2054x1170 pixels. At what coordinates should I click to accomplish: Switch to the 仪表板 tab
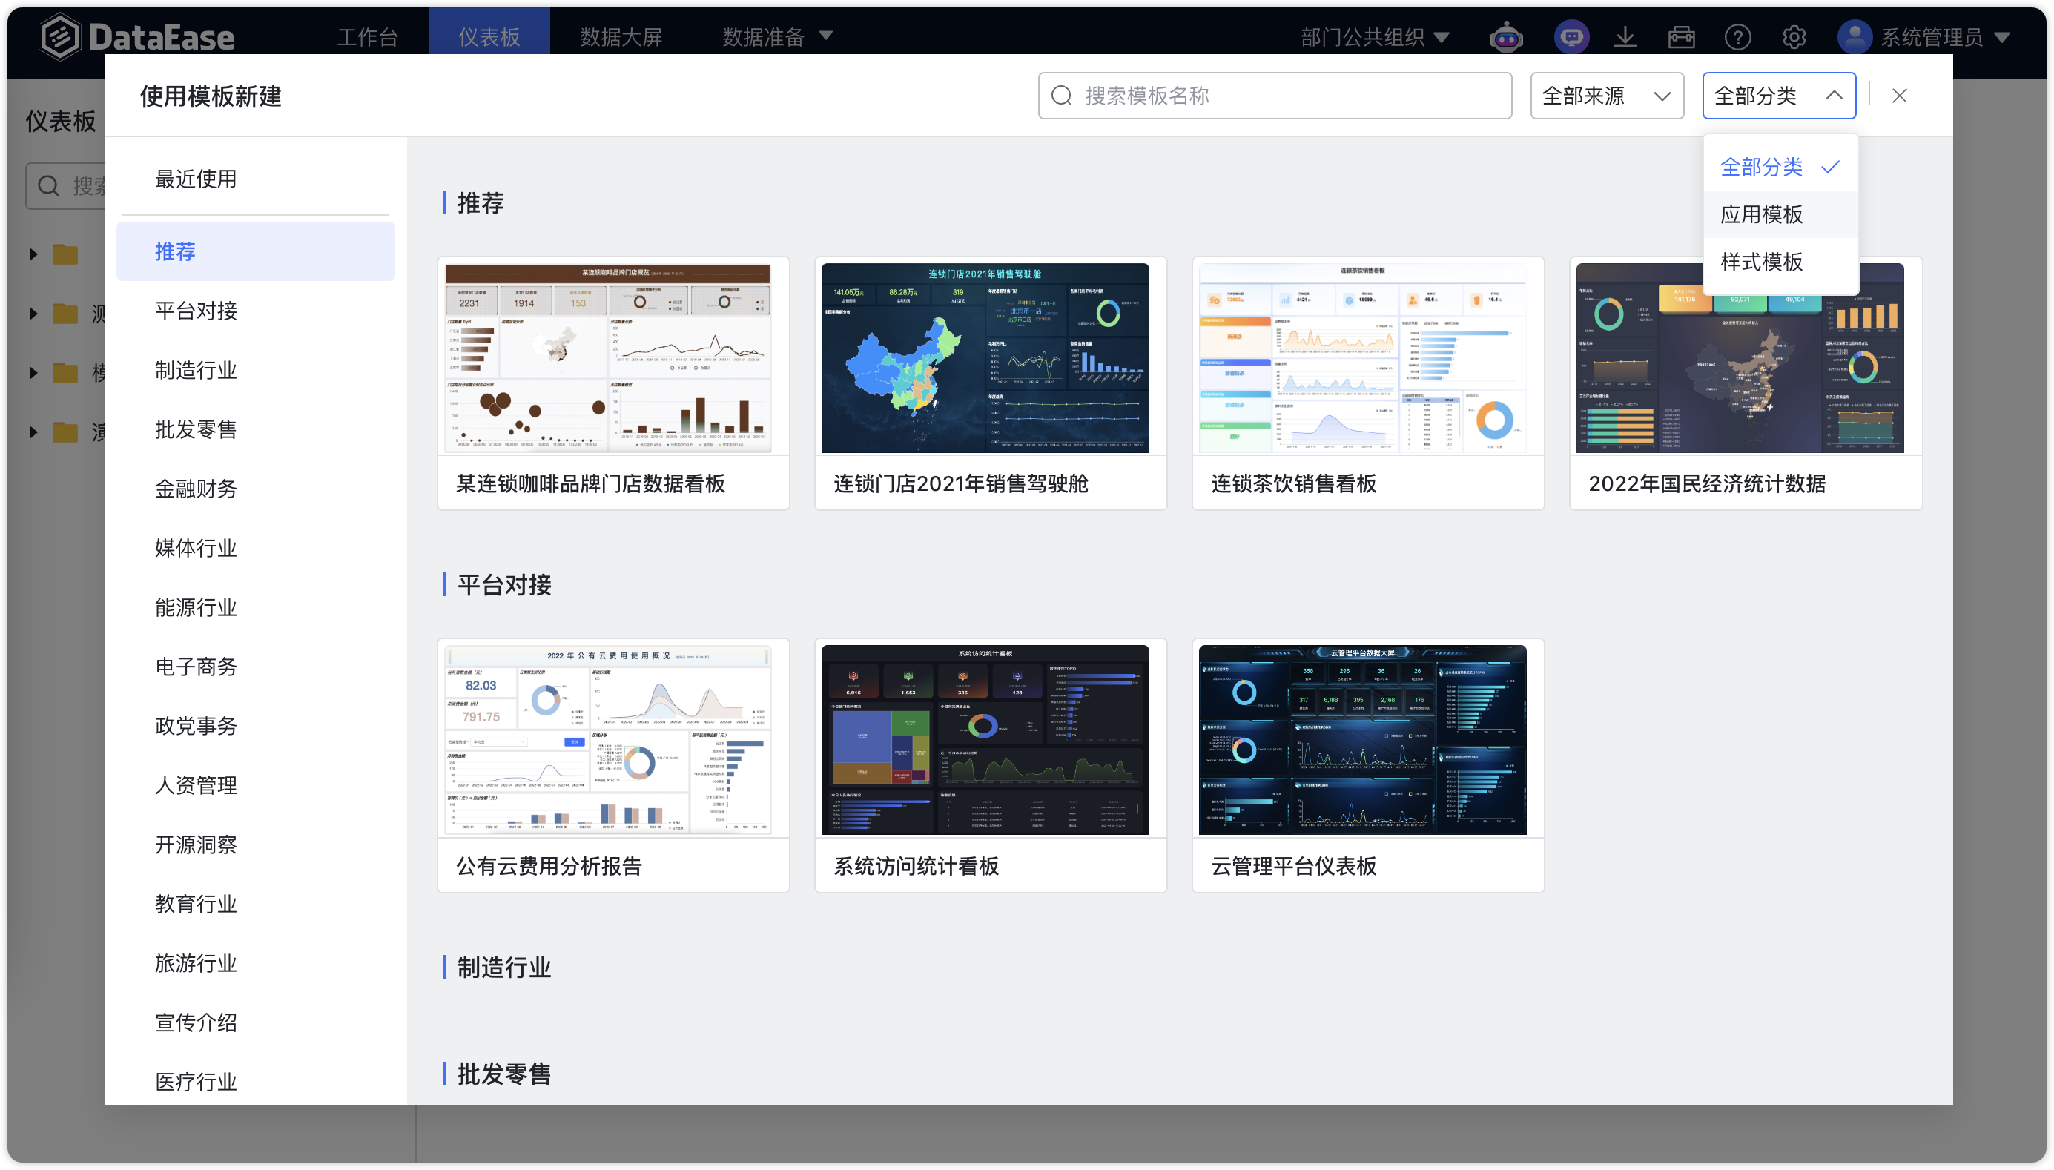[x=489, y=37]
